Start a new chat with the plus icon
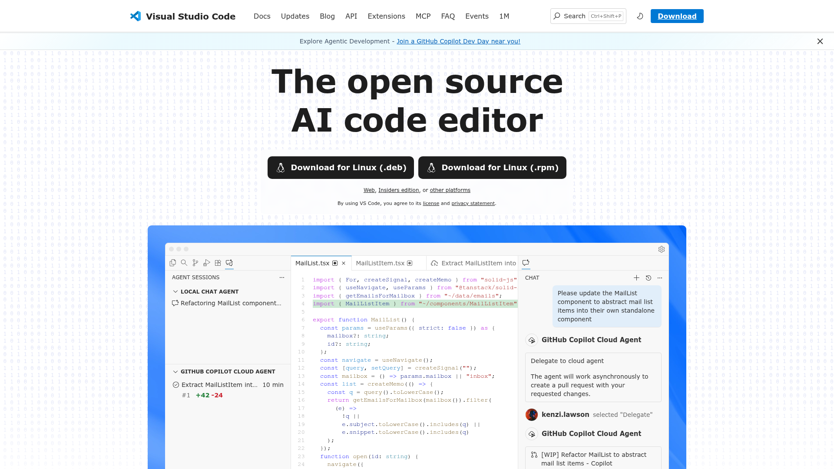The image size is (834, 469). coord(636,278)
